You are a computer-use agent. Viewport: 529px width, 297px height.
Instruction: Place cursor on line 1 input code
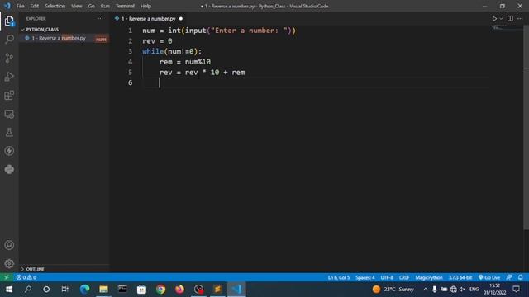coord(219,31)
